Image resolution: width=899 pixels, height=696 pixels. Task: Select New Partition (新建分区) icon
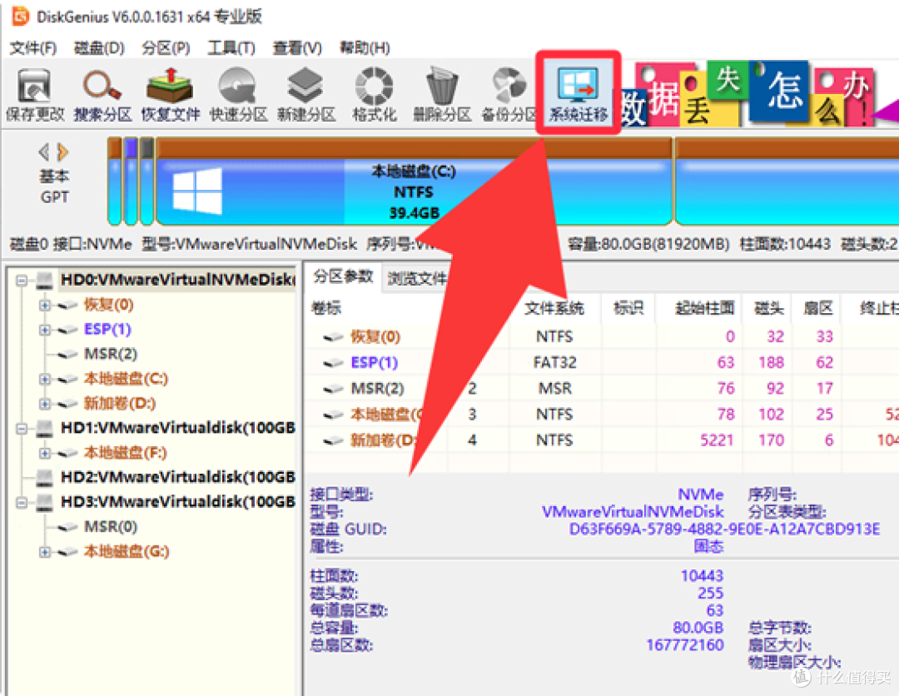(x=305, y=95)
